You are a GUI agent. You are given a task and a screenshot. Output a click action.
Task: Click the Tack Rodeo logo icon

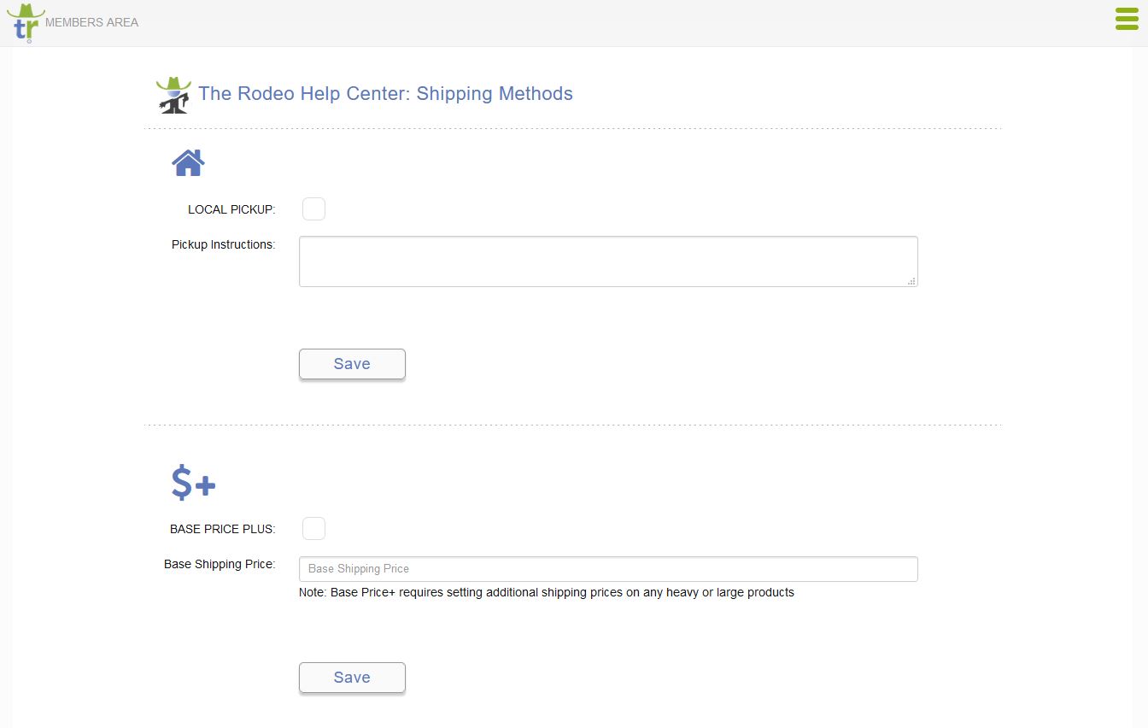pos(26,22)
